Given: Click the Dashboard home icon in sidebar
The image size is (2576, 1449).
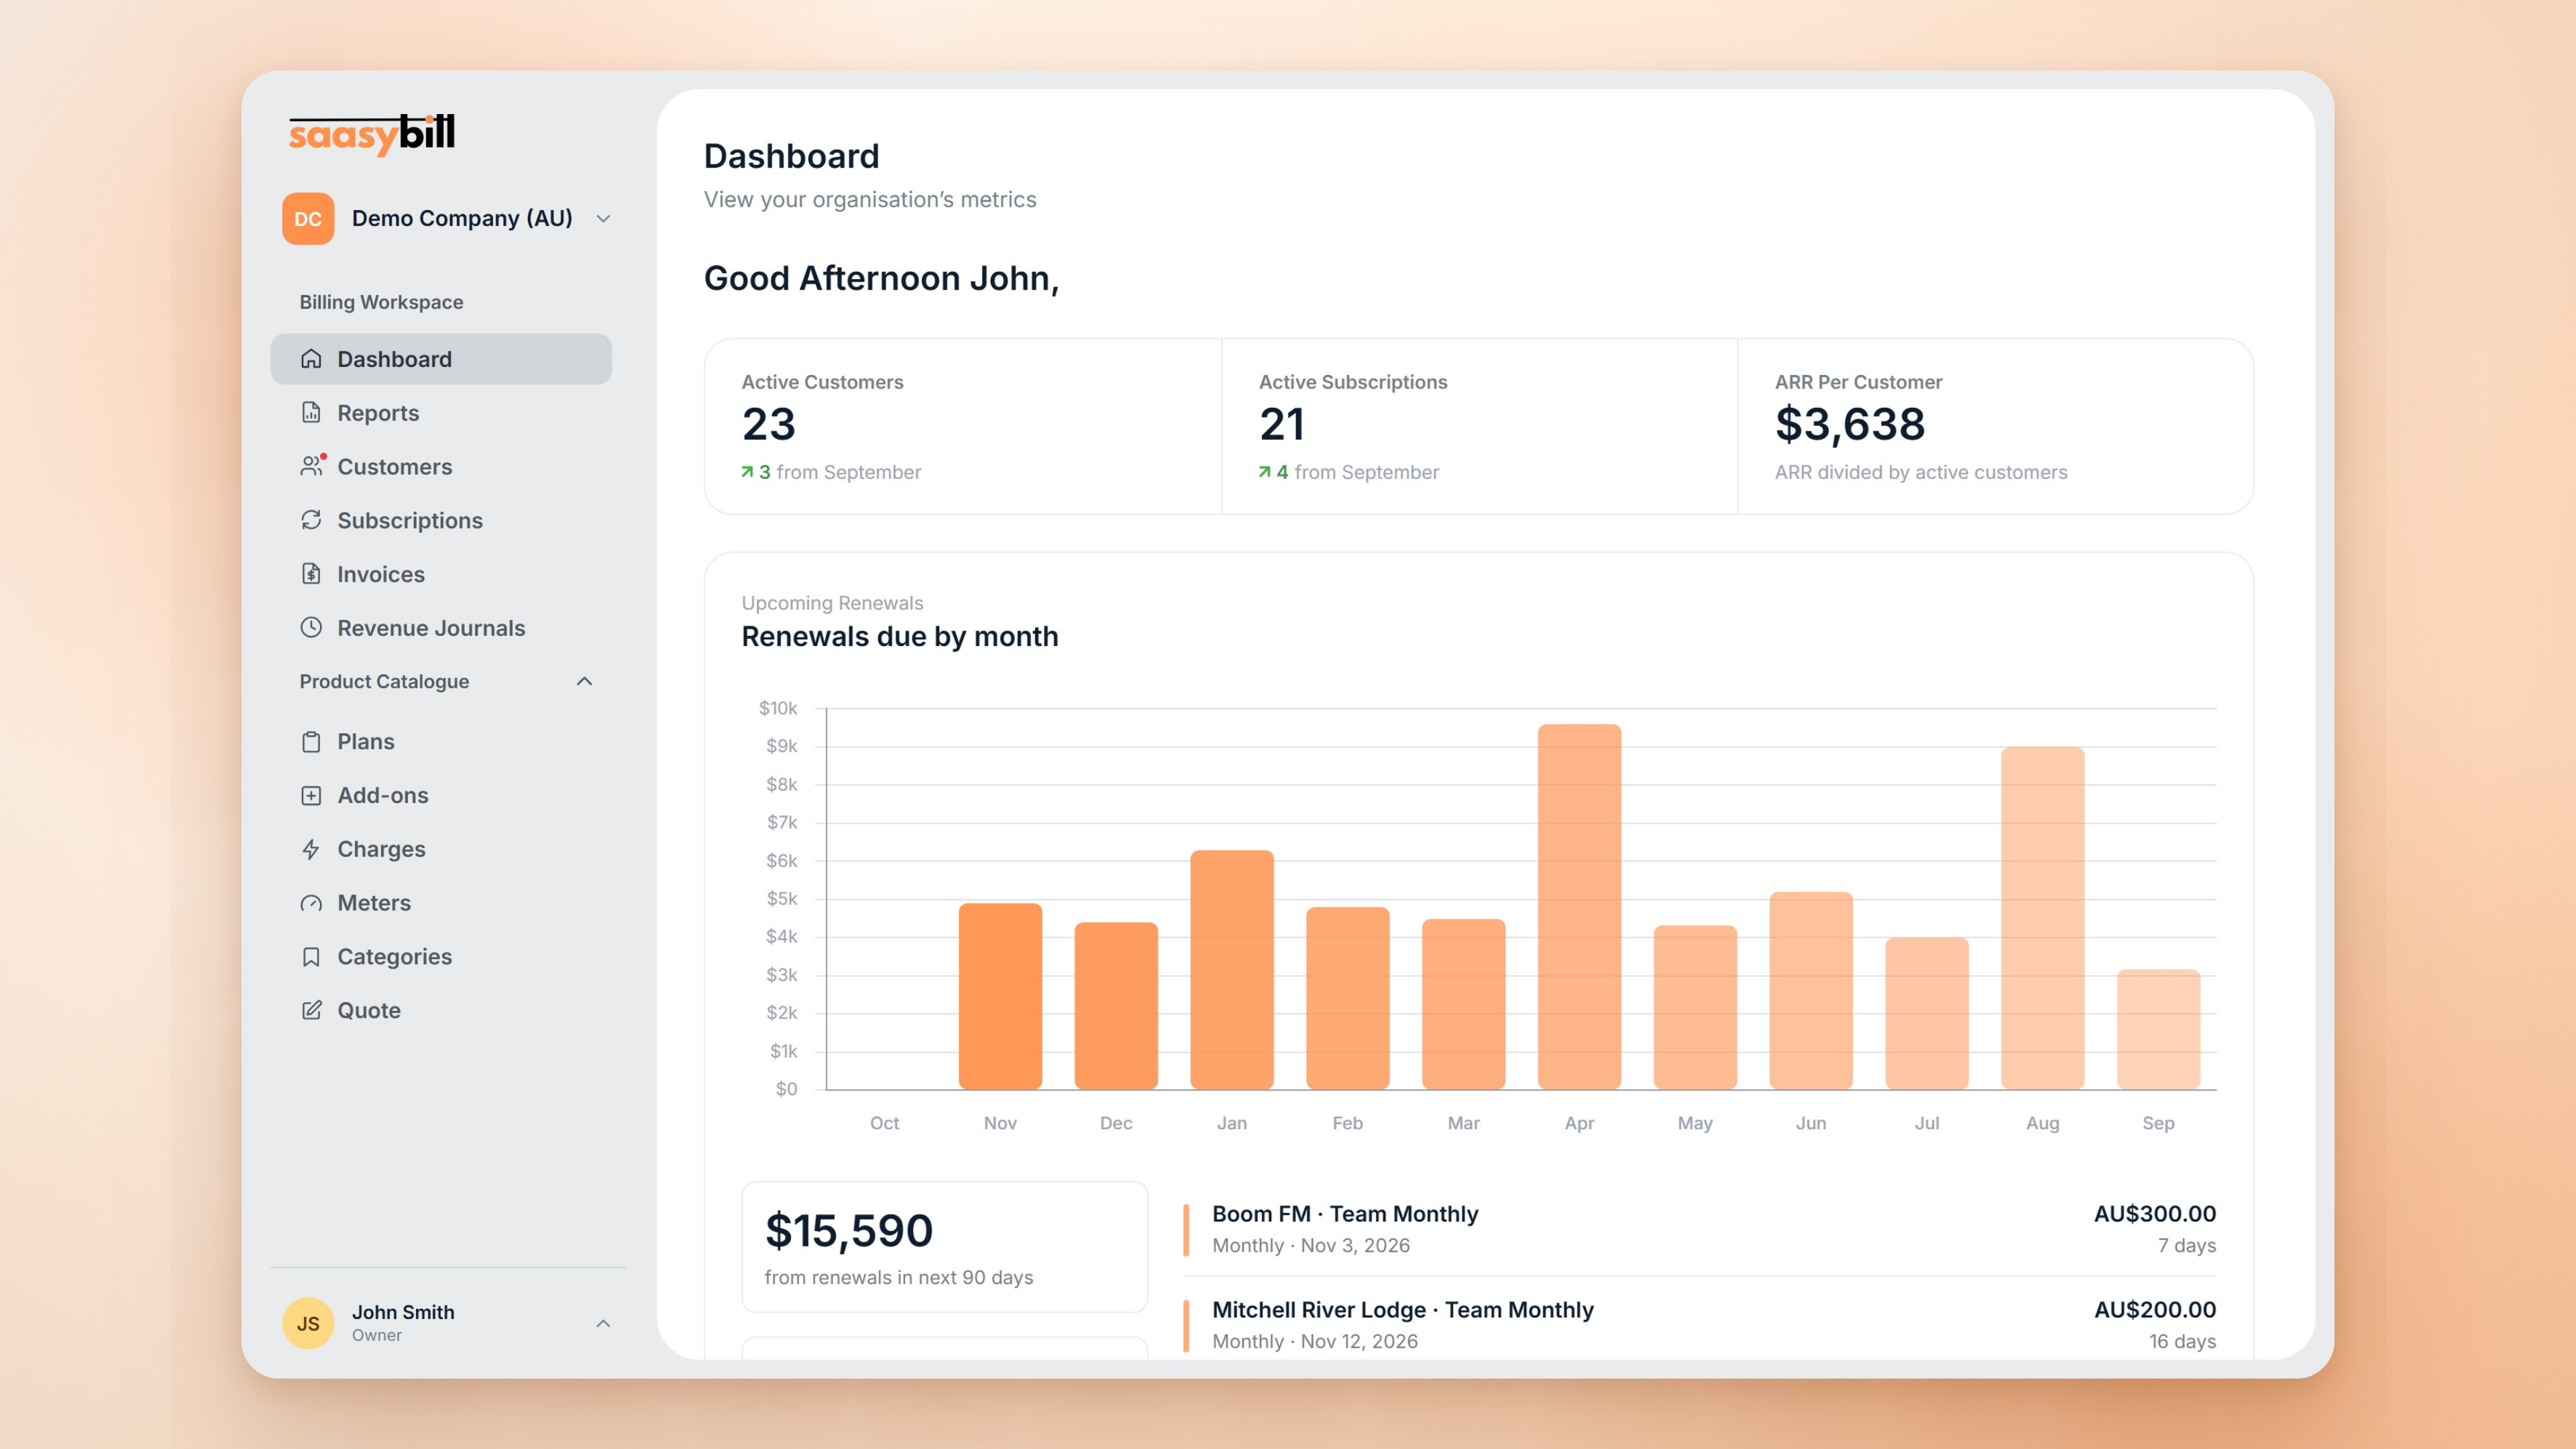Looking at the screenshot, I should point(311,359).
